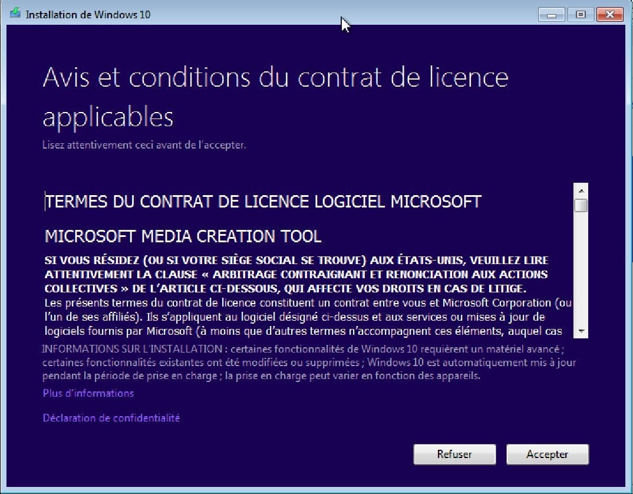
Task: Open the Plus d'informations link
Action: pyautogui.click(x=88, y=393)
